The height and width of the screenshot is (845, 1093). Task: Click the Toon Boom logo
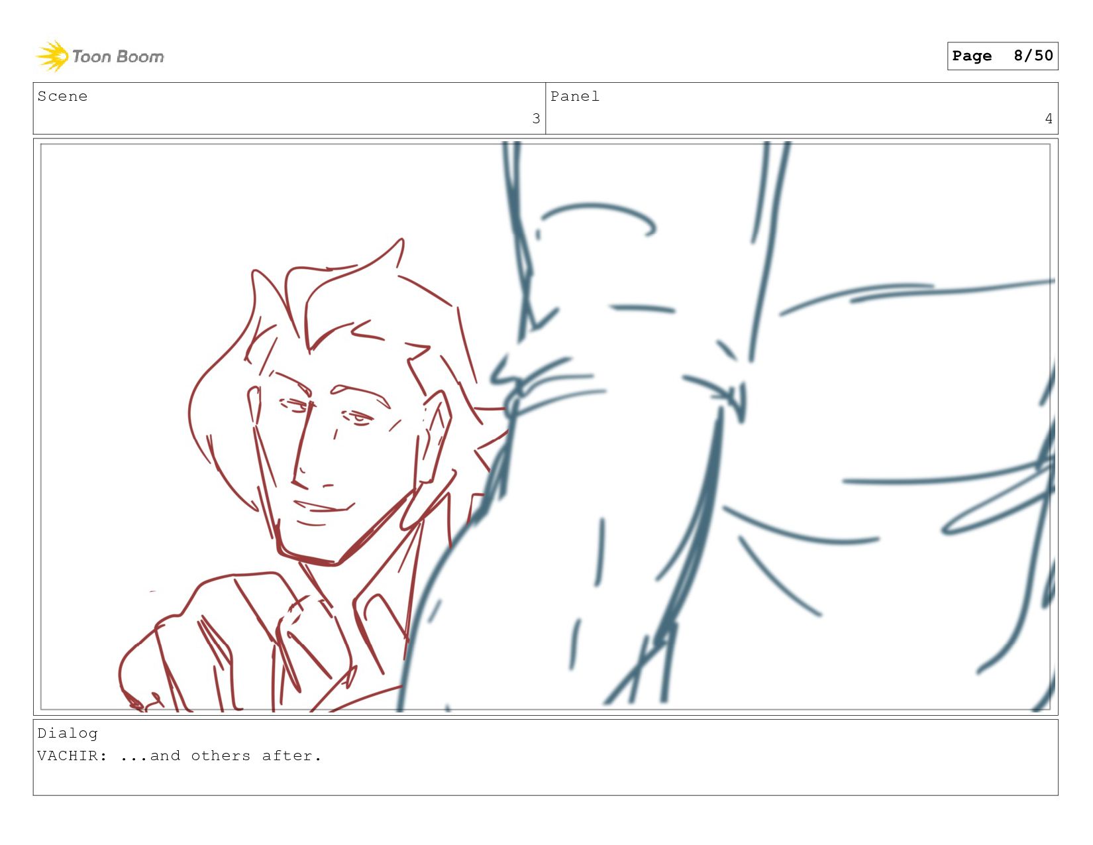pos(99,56)
